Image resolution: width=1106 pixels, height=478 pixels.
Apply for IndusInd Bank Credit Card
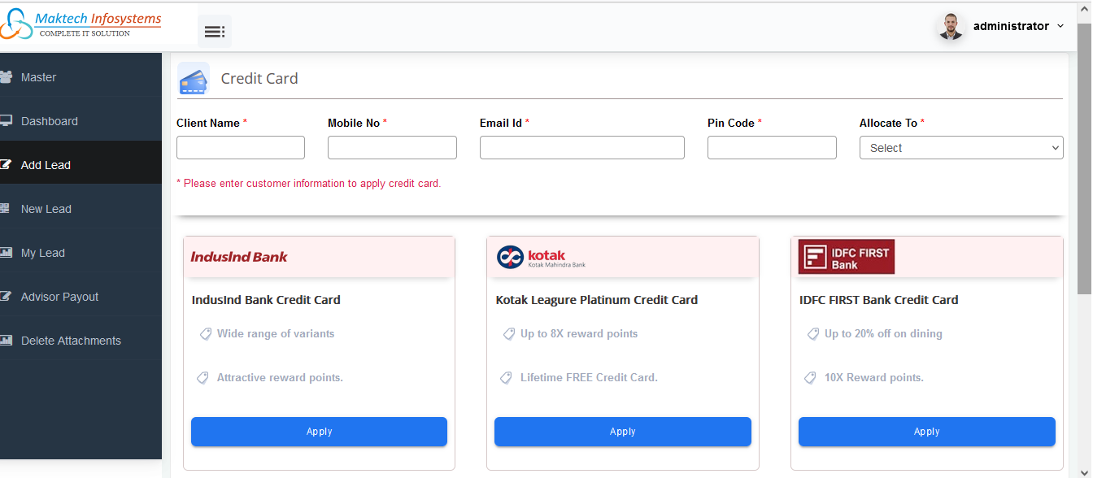coord(319,432)
